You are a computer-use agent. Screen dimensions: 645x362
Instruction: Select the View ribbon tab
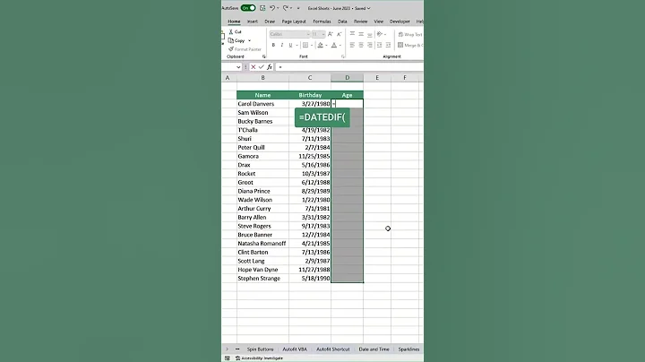[x=378, y=22]
